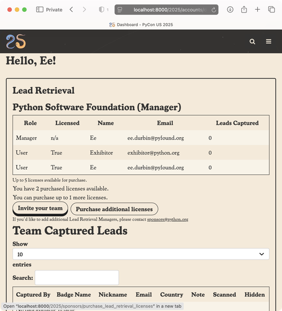Sort leads by Country column

point(171,295)
